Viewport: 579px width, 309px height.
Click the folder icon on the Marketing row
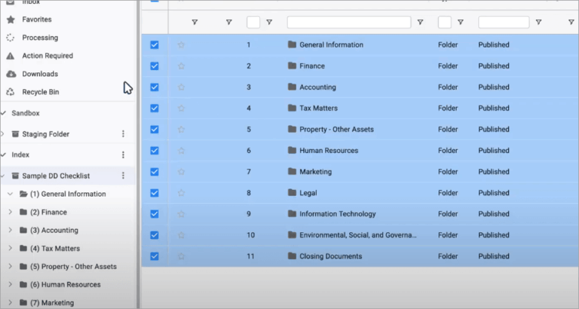(x=292, y=171)
